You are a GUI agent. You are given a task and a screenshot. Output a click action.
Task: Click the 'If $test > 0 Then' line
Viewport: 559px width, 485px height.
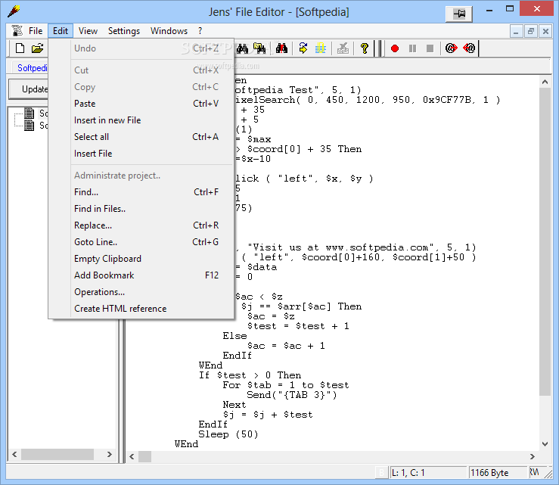[250, 375]
